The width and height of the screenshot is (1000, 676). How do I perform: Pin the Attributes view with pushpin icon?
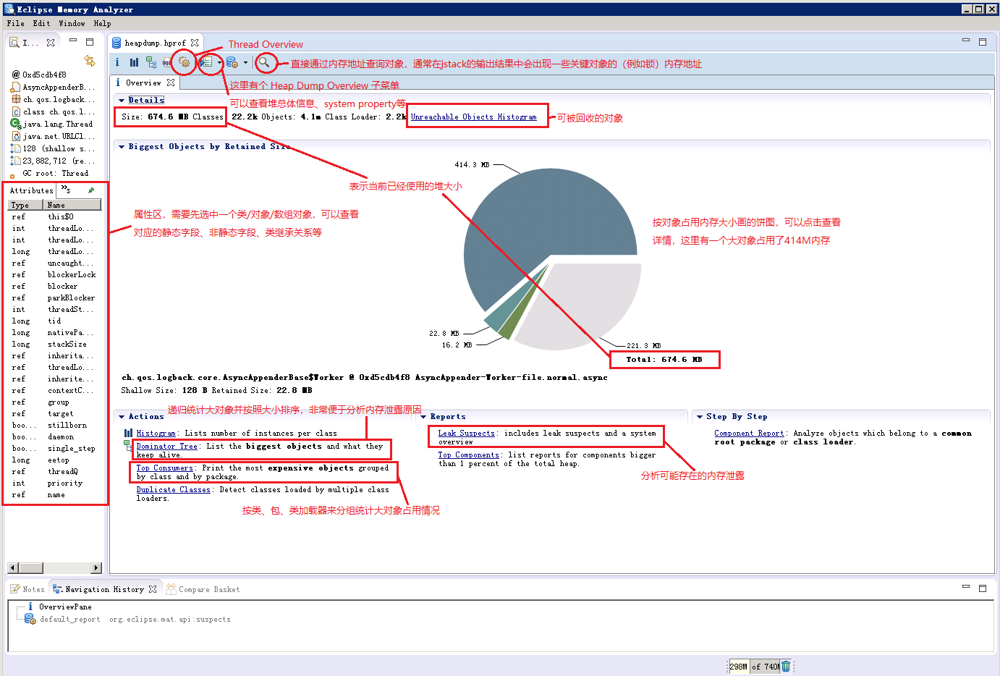point(91,190)
